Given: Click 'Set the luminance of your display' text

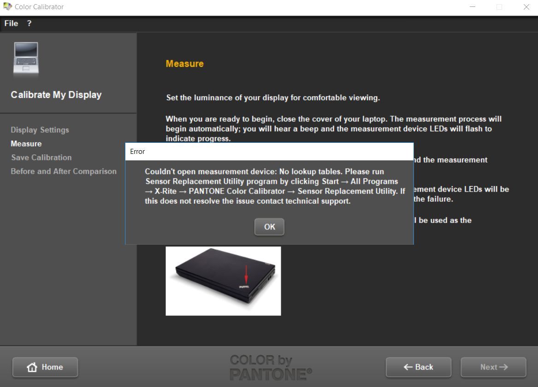Looking at the screenshot, I should pos(273,98).
